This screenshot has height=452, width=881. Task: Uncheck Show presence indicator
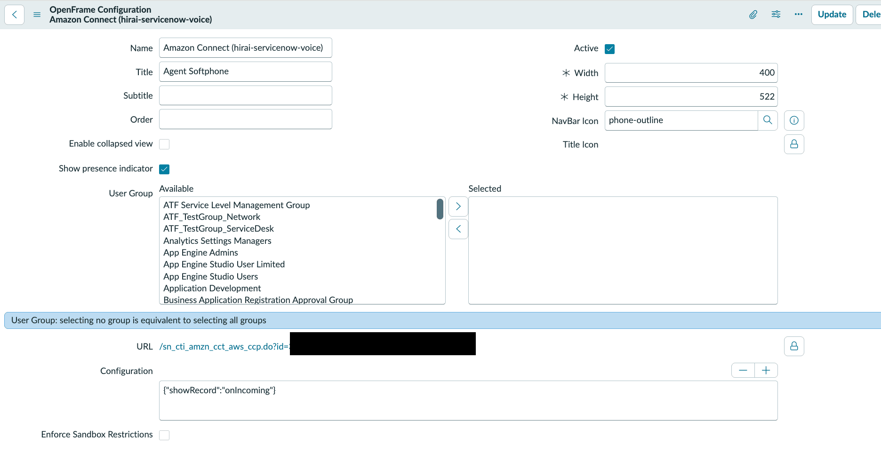pyautogui.click(x=164, y=169)
